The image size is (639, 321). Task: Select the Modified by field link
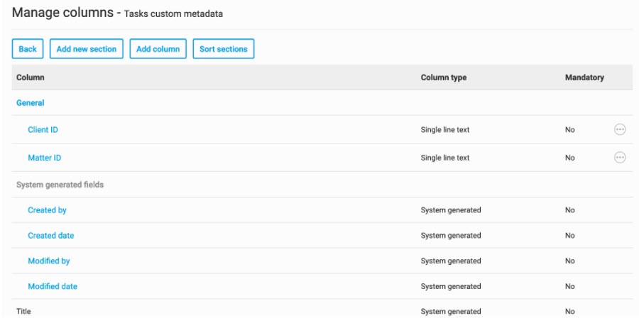pos(48,261)
